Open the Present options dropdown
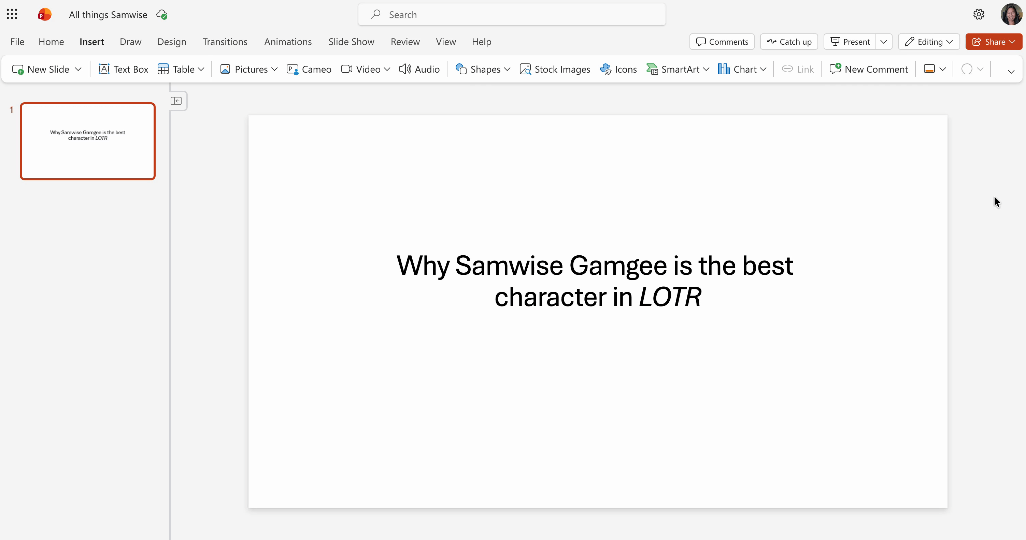The image size is (1026, 540). tap(884, 42)
